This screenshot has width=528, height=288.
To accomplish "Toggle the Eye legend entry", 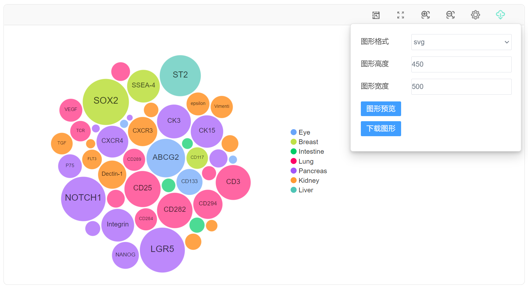I will click(x=300, y=132).
